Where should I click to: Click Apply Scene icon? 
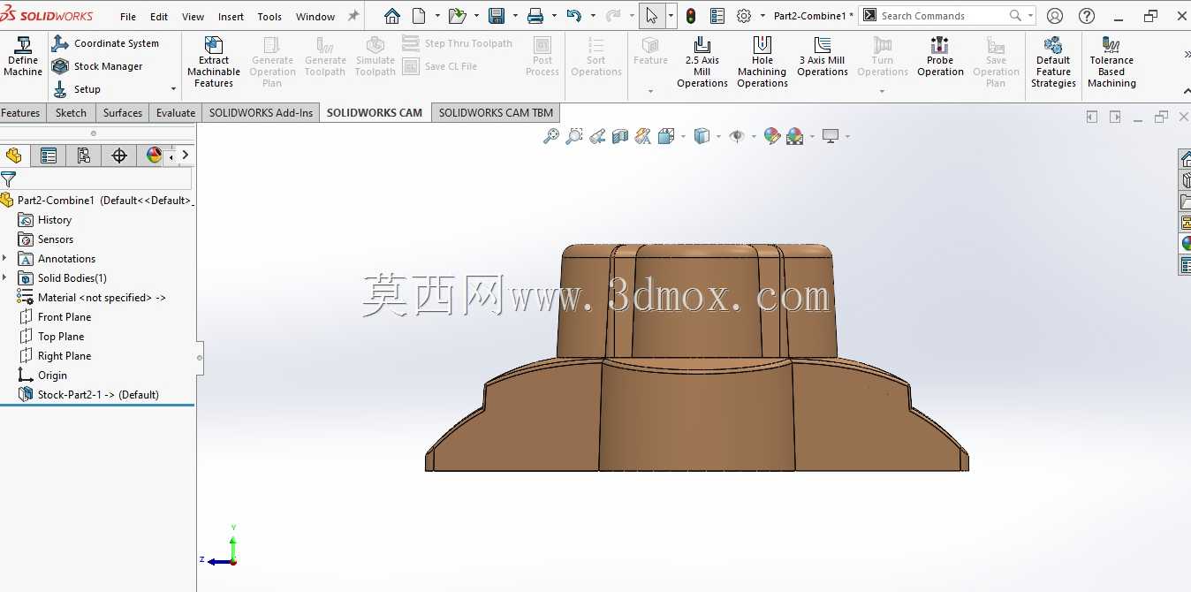click(794, 136)
